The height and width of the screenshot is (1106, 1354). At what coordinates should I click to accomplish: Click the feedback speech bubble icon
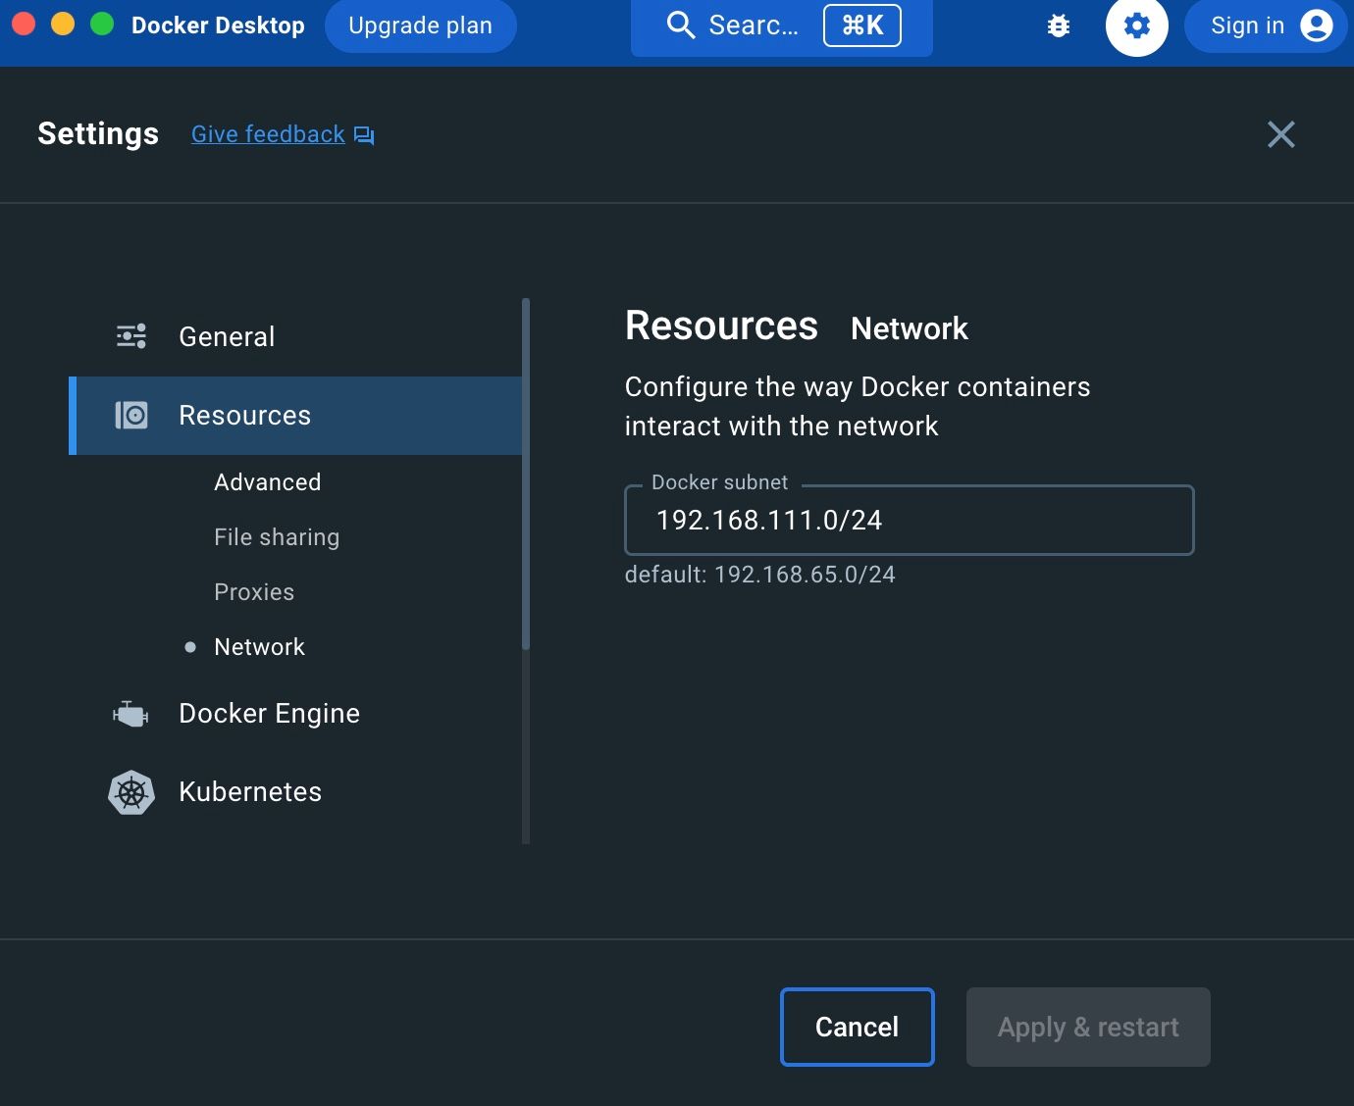[364, 135]
